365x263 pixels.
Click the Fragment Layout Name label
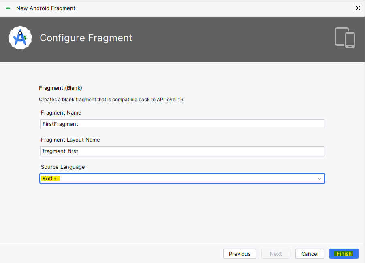(x=70, y=140)
